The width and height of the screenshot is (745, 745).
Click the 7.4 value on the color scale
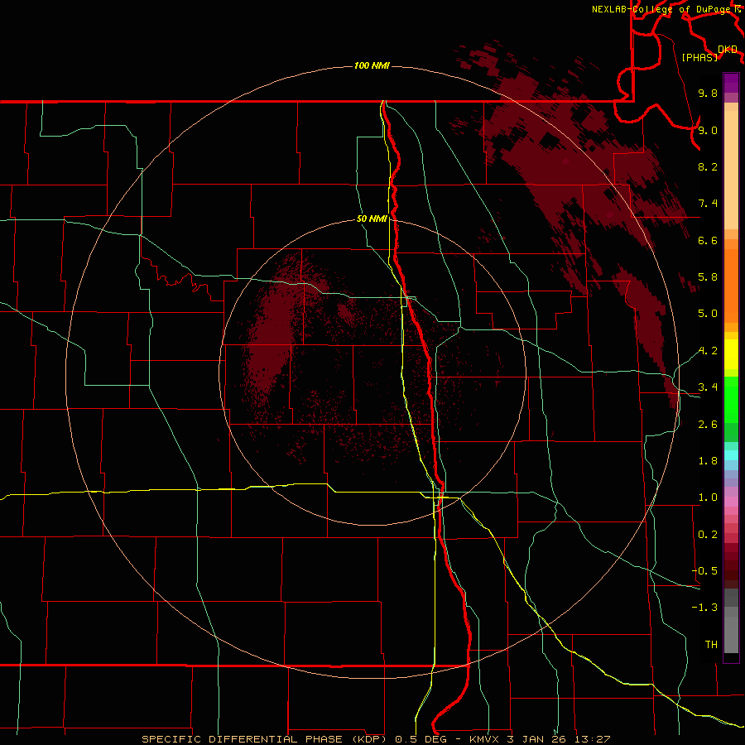pyautogui.click(x=708, y=204)
